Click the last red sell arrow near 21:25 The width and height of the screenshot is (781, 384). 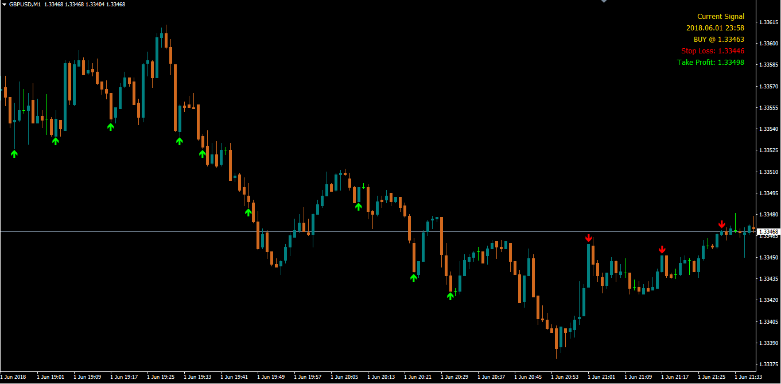(721, 224)
